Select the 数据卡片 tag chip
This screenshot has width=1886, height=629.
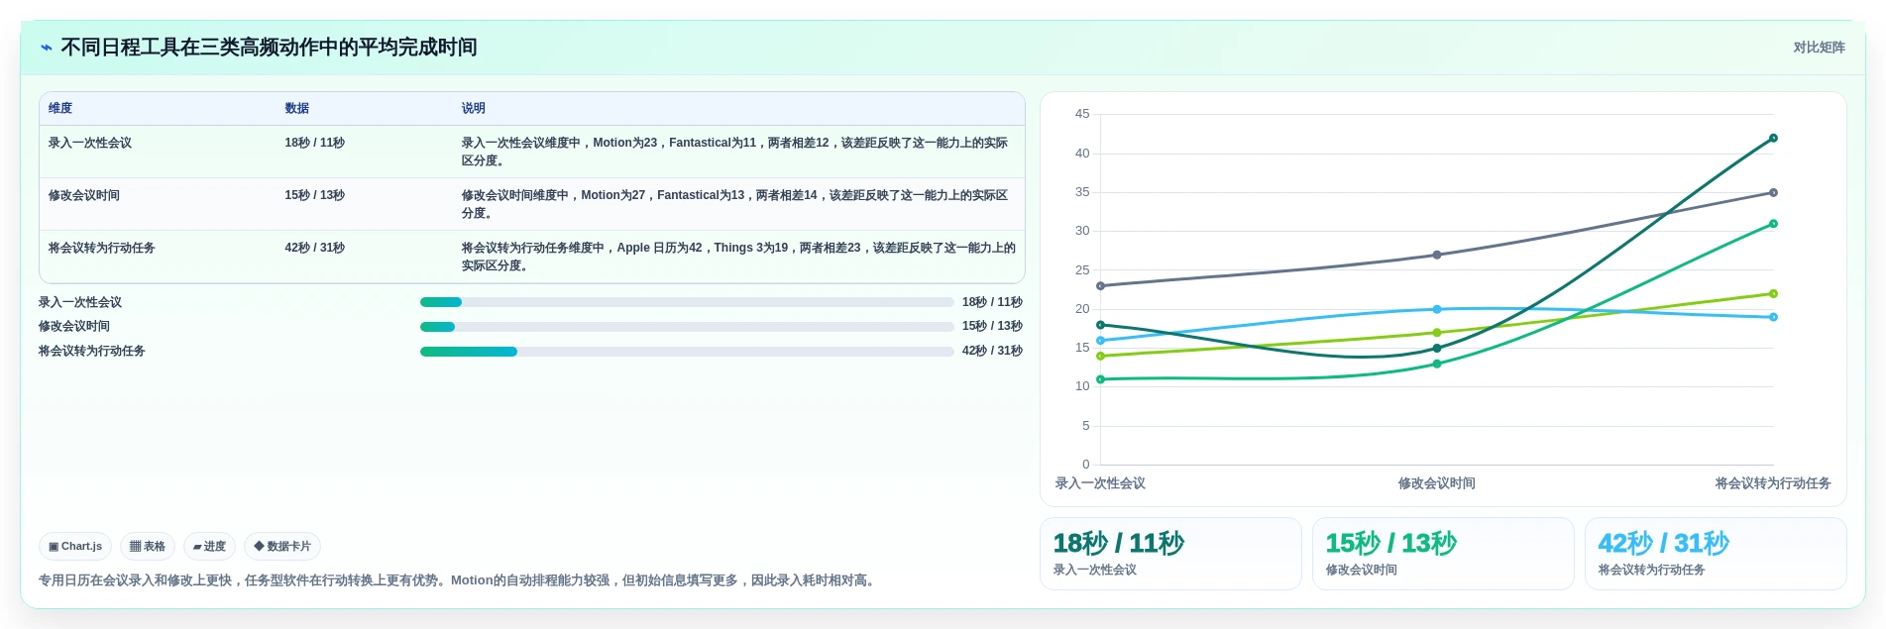(x=282, y=546)
